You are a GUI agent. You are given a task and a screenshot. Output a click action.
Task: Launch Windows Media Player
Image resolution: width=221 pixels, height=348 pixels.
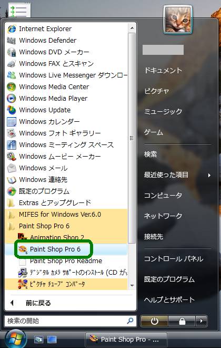[x=66, y=98]
